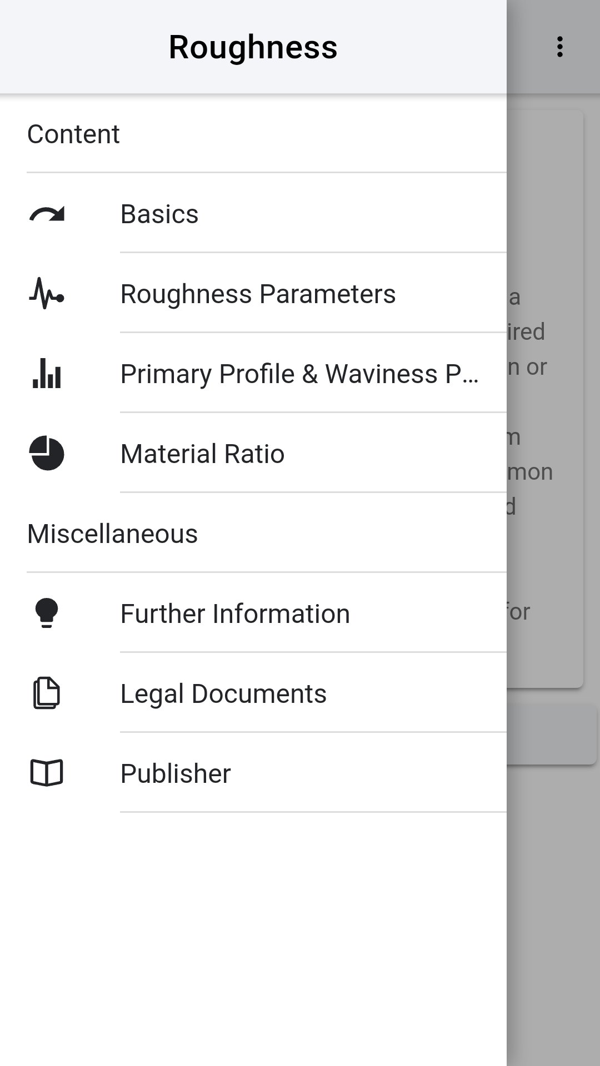Screen dimensions: 600x1066
Task: Select Primary Profile & Waviness entry
Action: click(x=299, y=374)
